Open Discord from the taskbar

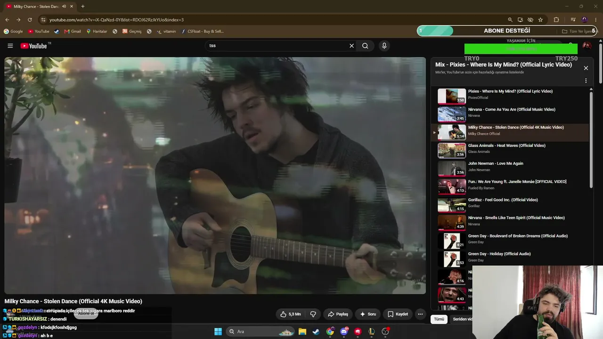pos(344,331)
